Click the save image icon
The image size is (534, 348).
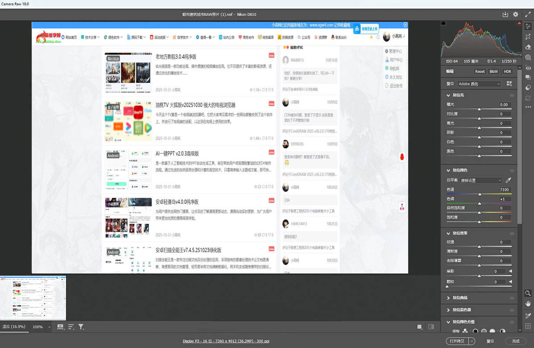tap(505, 14)
